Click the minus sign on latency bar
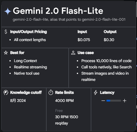The width and height of the screenshot is (137, 132). (103, 101)
